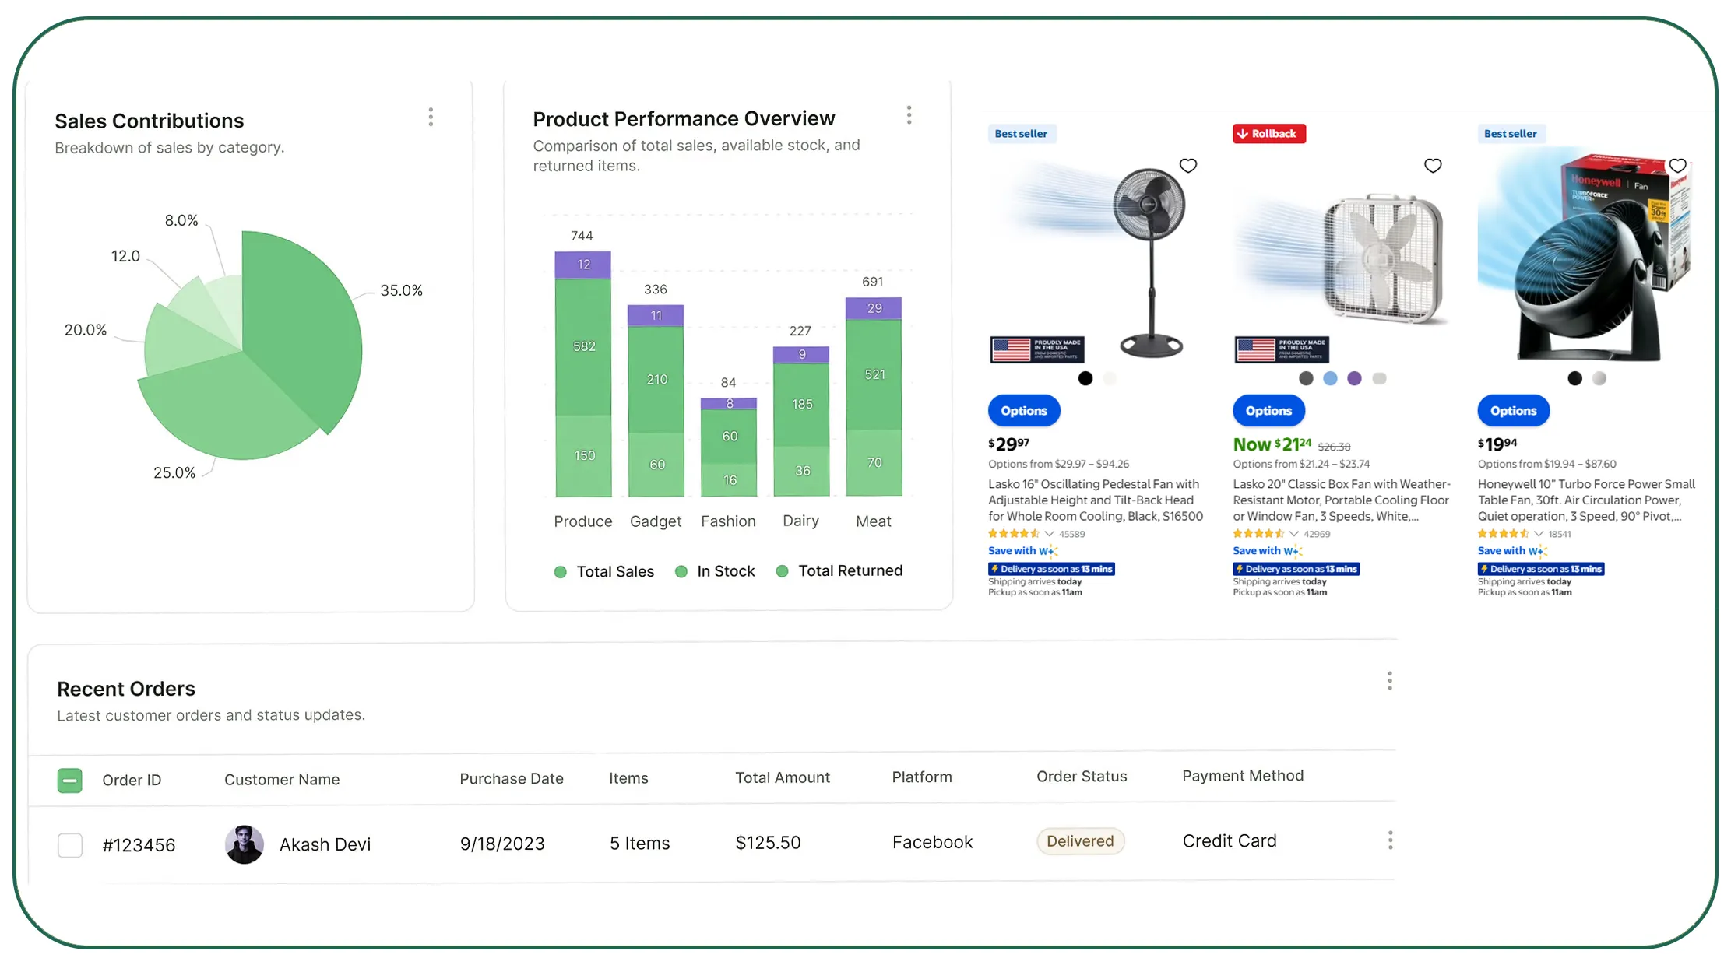
Task: Toggle Total Returned legend item
Action: [839, 571]
